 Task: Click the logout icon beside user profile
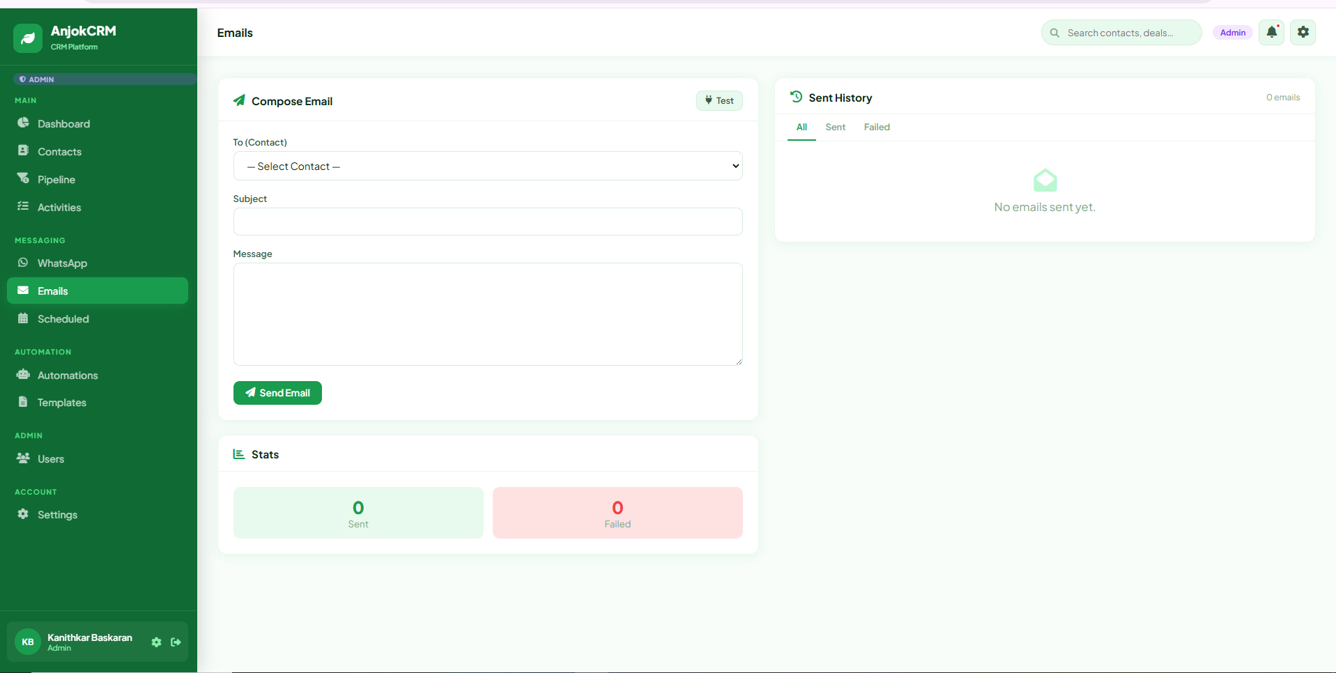[176, 642]
